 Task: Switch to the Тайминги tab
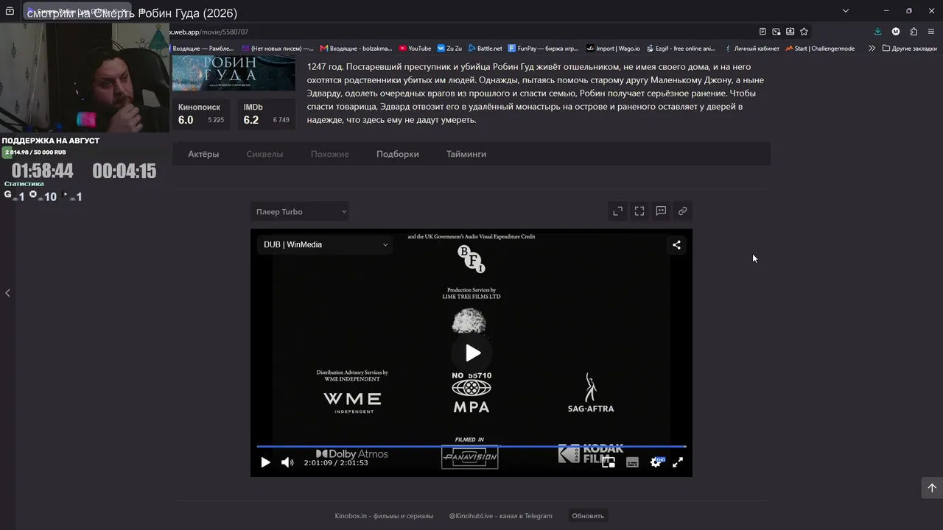tap(466, 154)
